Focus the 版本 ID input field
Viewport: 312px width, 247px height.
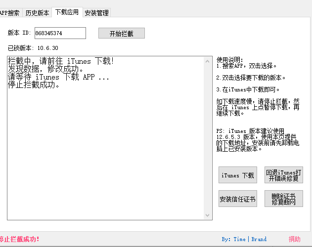coord(60,33)
